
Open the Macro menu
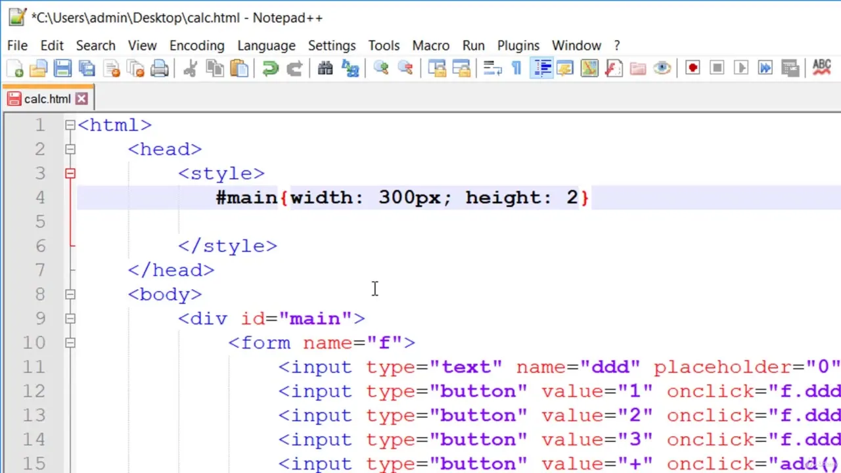click(x=431, y=45)
